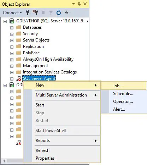Click the Security folder icon
Image resolution: width=147 pixels, height=165 pixels.
(18, 34)
